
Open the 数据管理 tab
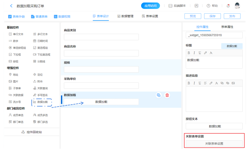[125, 16]
